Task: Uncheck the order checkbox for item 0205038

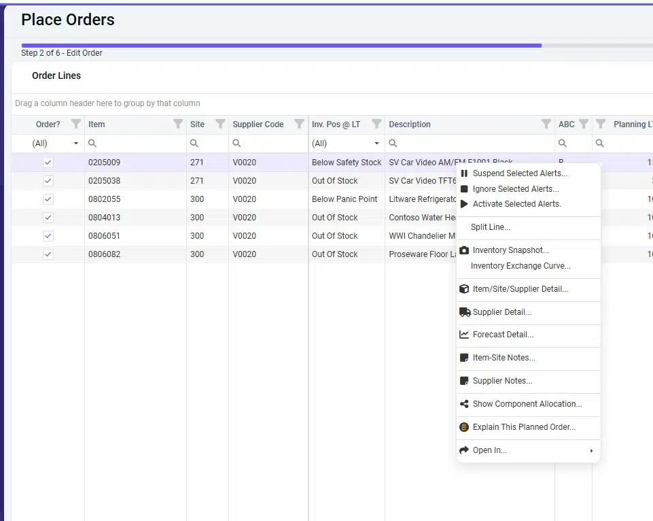Action: click(x=48, y=181)
